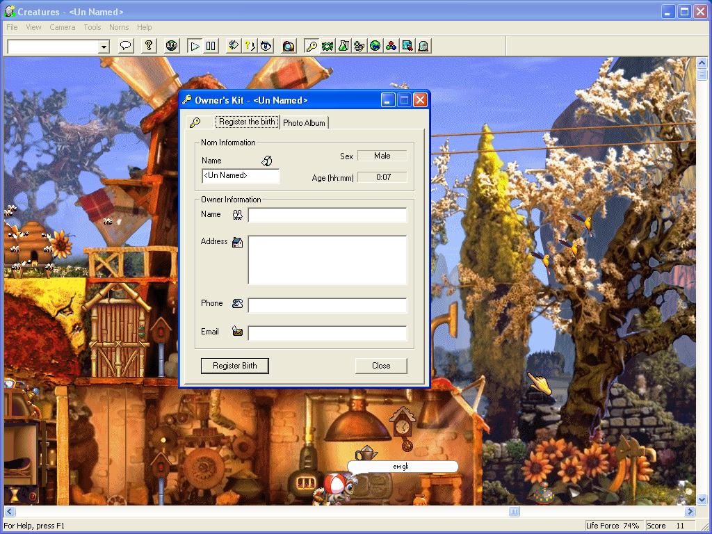Click the camera toolbar icon
712x534 pixels.
(x=289, y=46)
